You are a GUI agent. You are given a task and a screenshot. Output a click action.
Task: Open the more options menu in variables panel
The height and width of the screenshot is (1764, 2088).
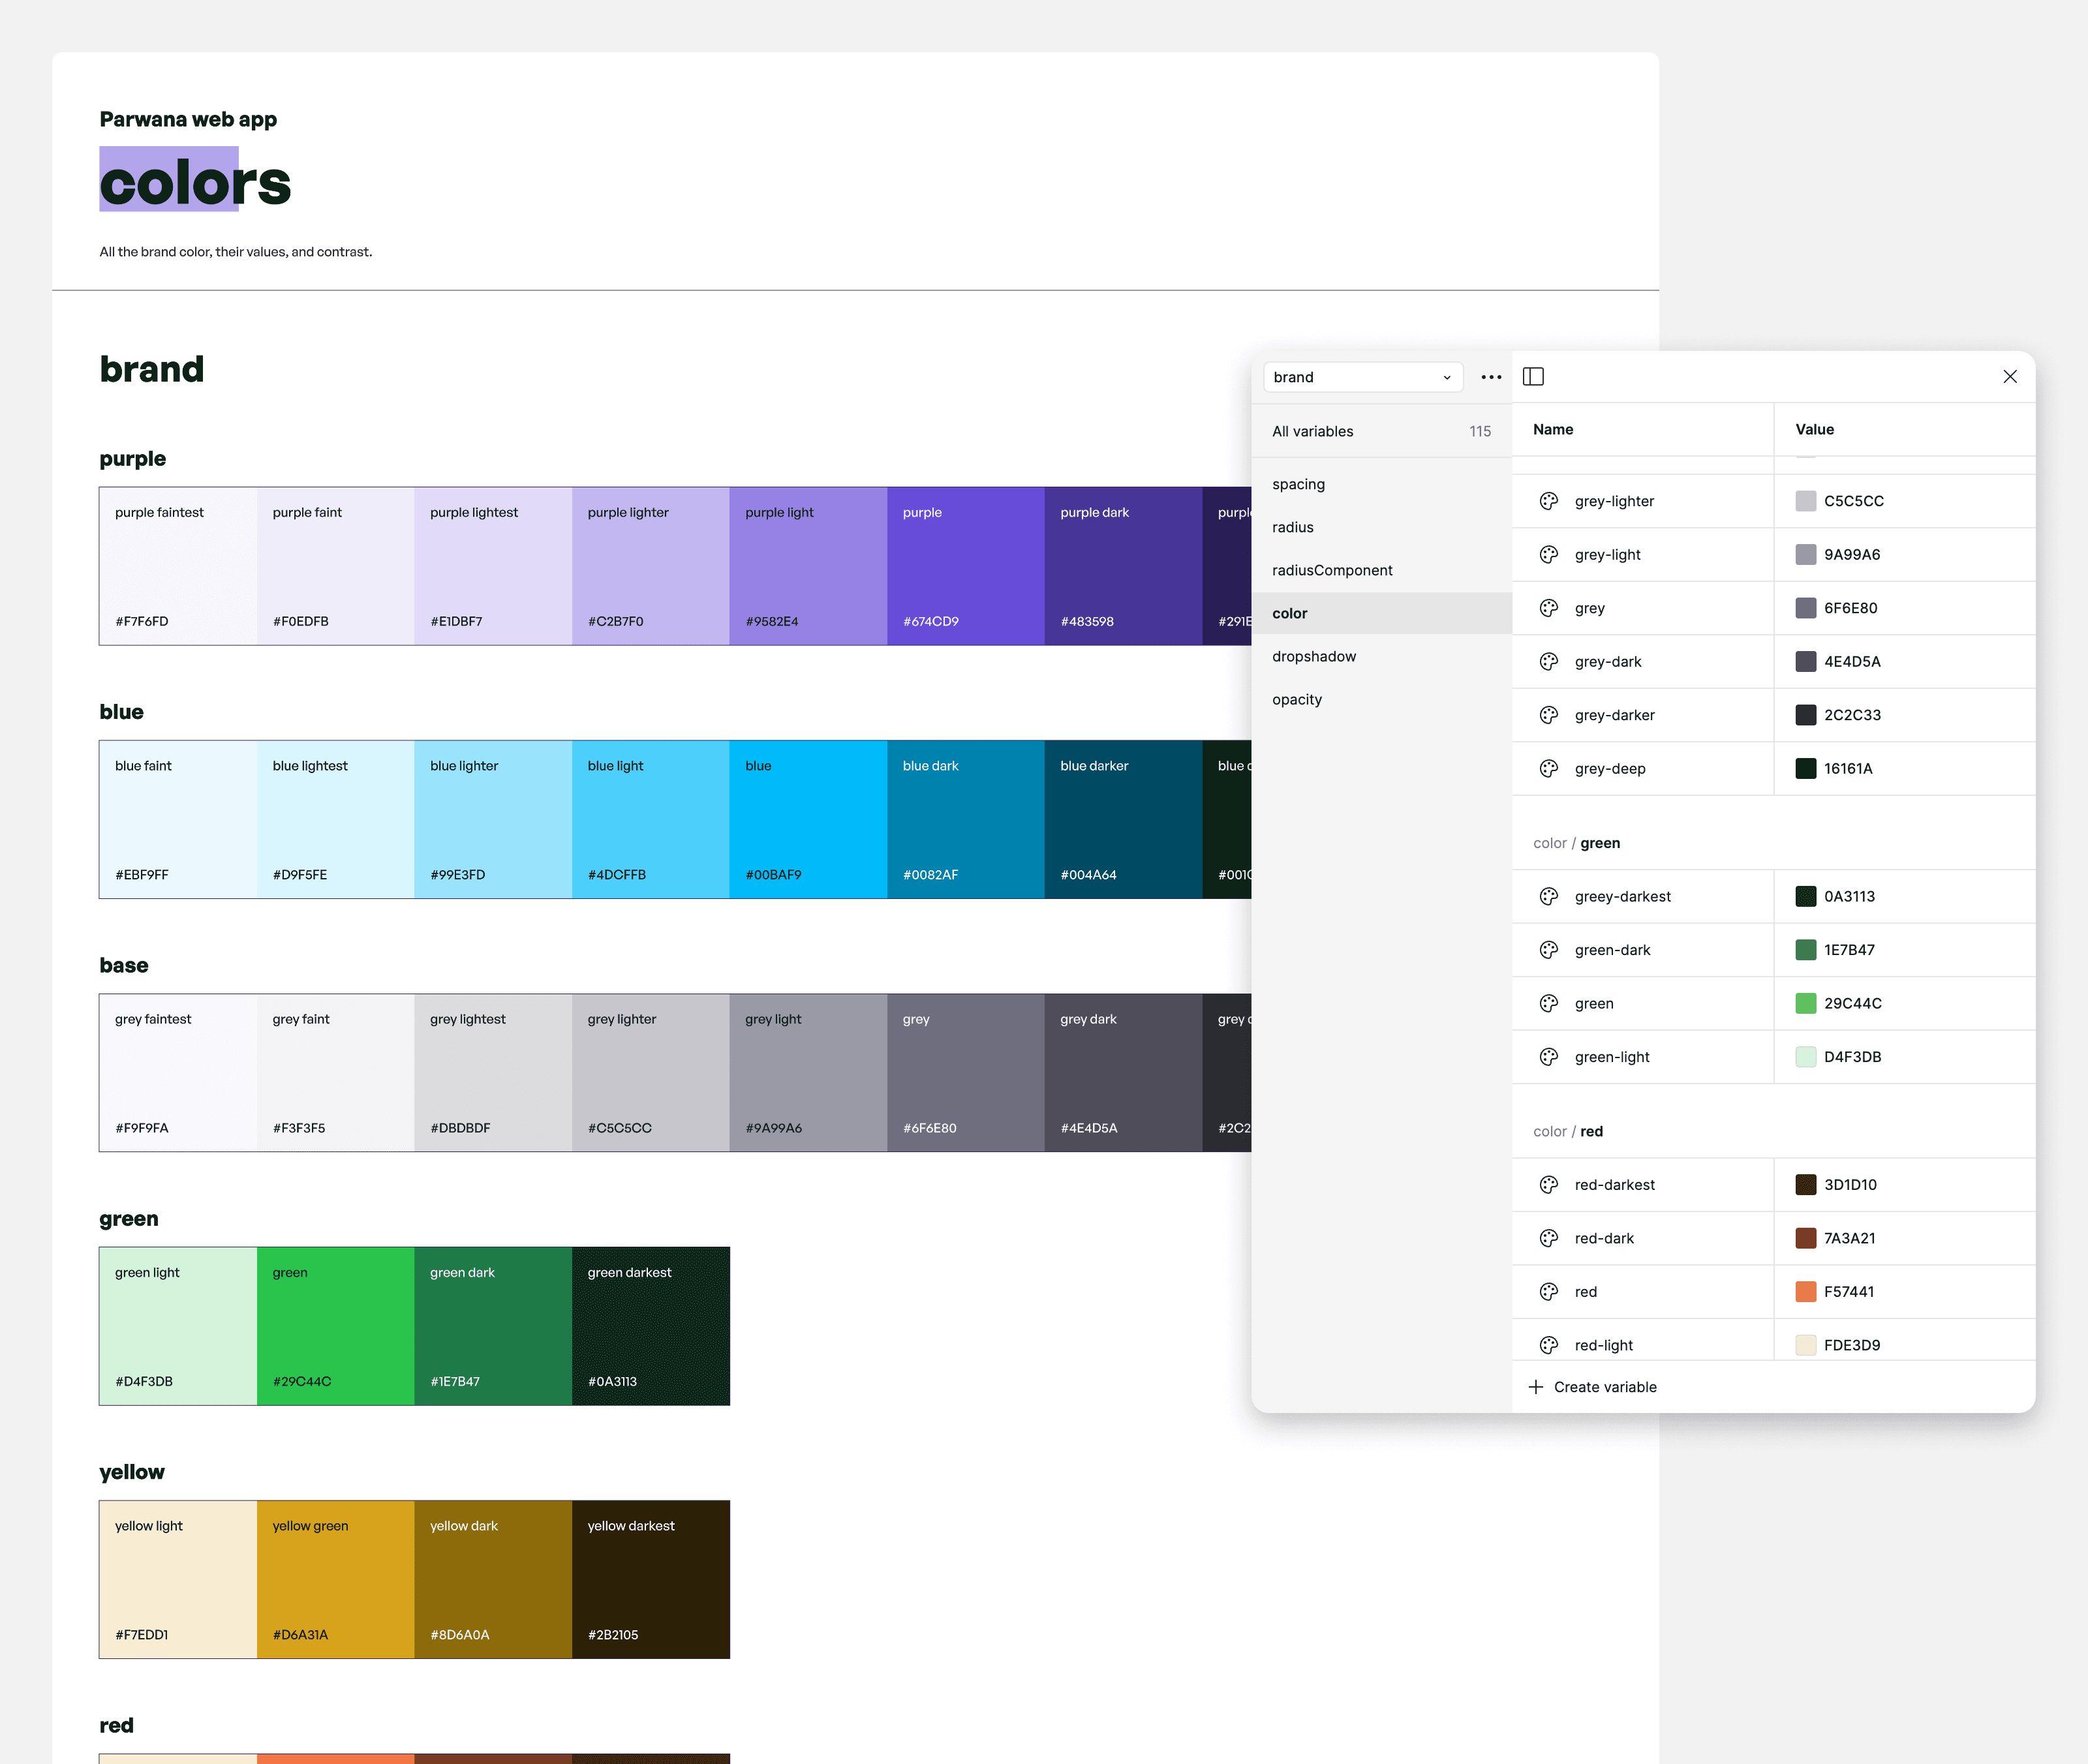coord(1491,377)
